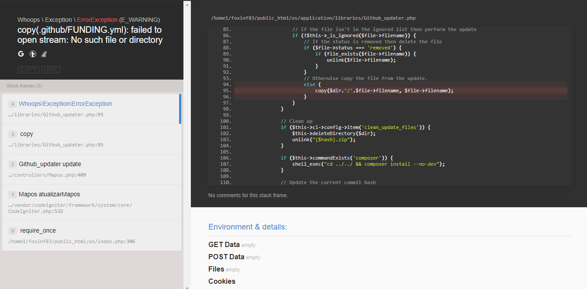Click the index.php:306 path in frame 0
Image resolution: width=587 pixels, height=289 pixels.
(72, 241)
